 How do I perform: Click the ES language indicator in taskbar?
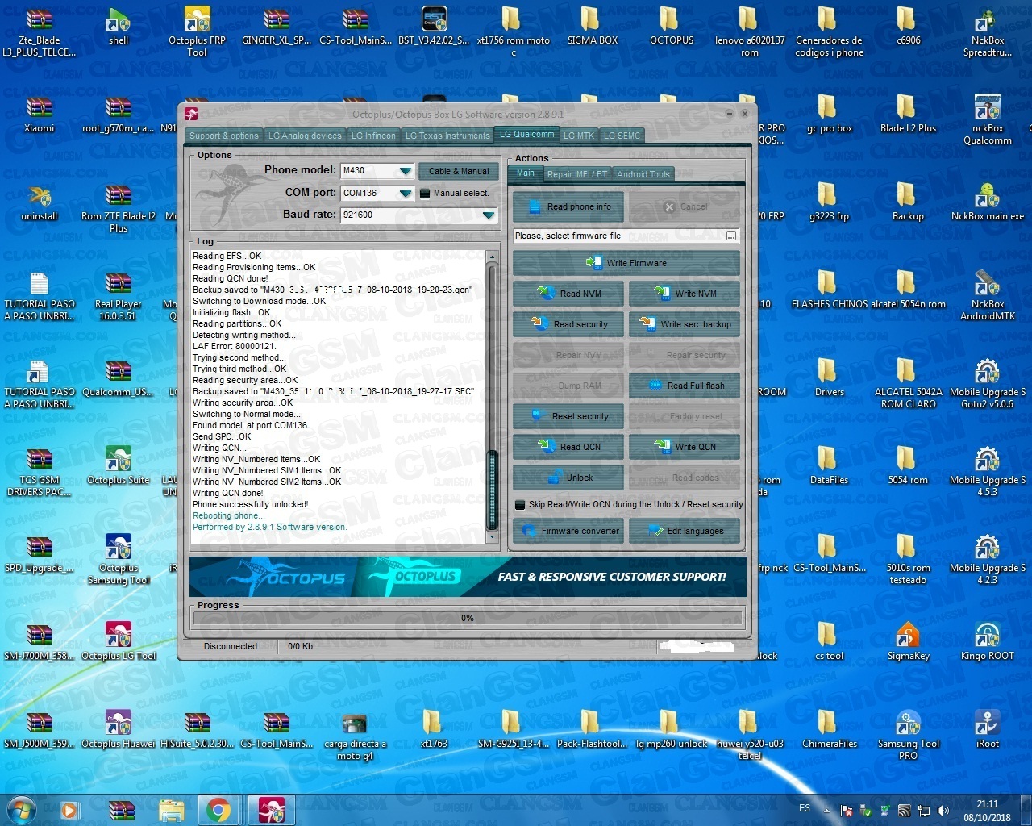tap(805, 808)
